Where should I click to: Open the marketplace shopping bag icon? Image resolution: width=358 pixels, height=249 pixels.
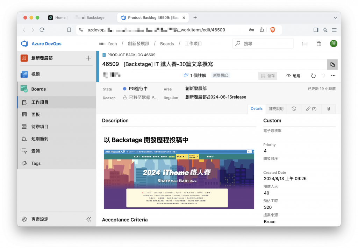(x=319, y=44)
